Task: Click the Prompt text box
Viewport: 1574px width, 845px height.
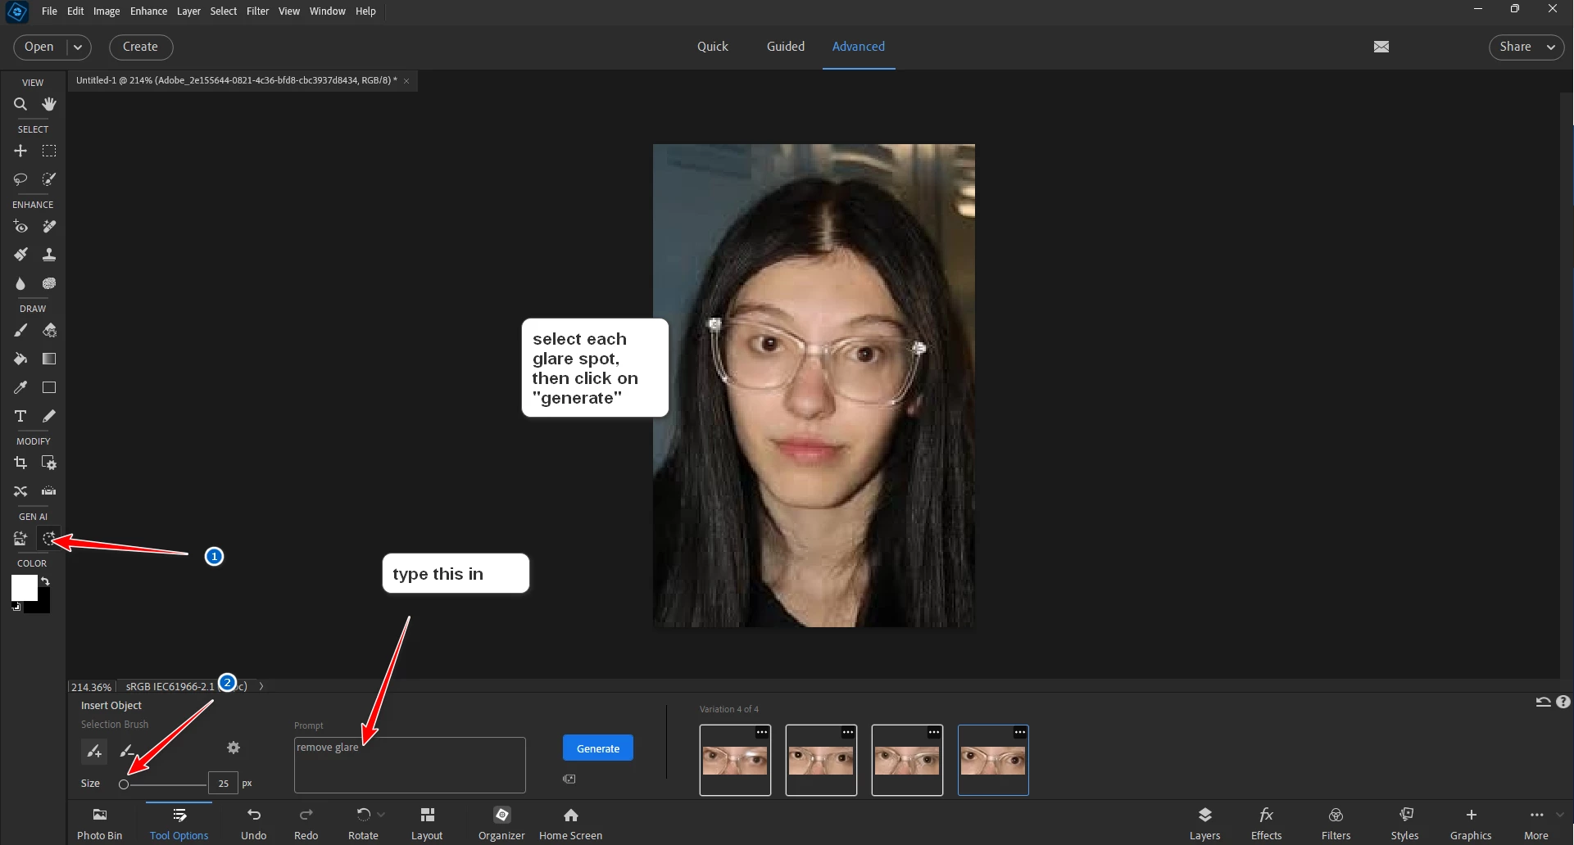Action: pyautogui.click(x=410, y=770)
